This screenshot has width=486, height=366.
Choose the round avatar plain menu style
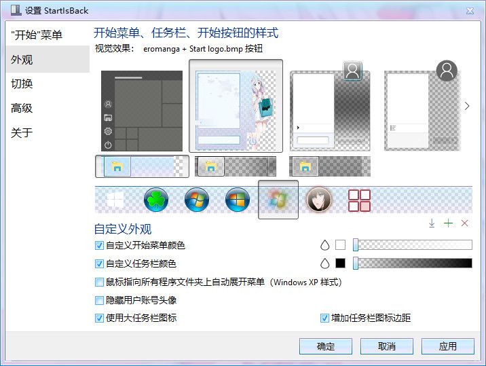pos(423,106)
